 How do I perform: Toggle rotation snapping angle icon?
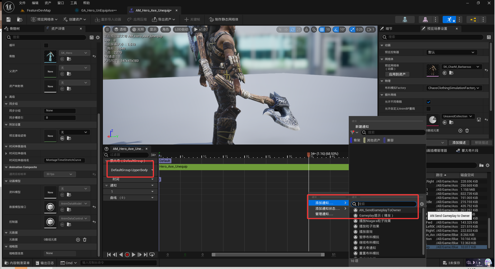point(336,30)
